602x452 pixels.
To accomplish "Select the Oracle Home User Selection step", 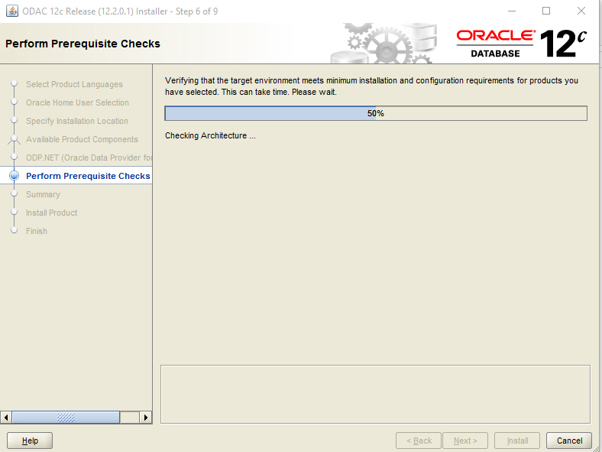I will coord(78,102).
